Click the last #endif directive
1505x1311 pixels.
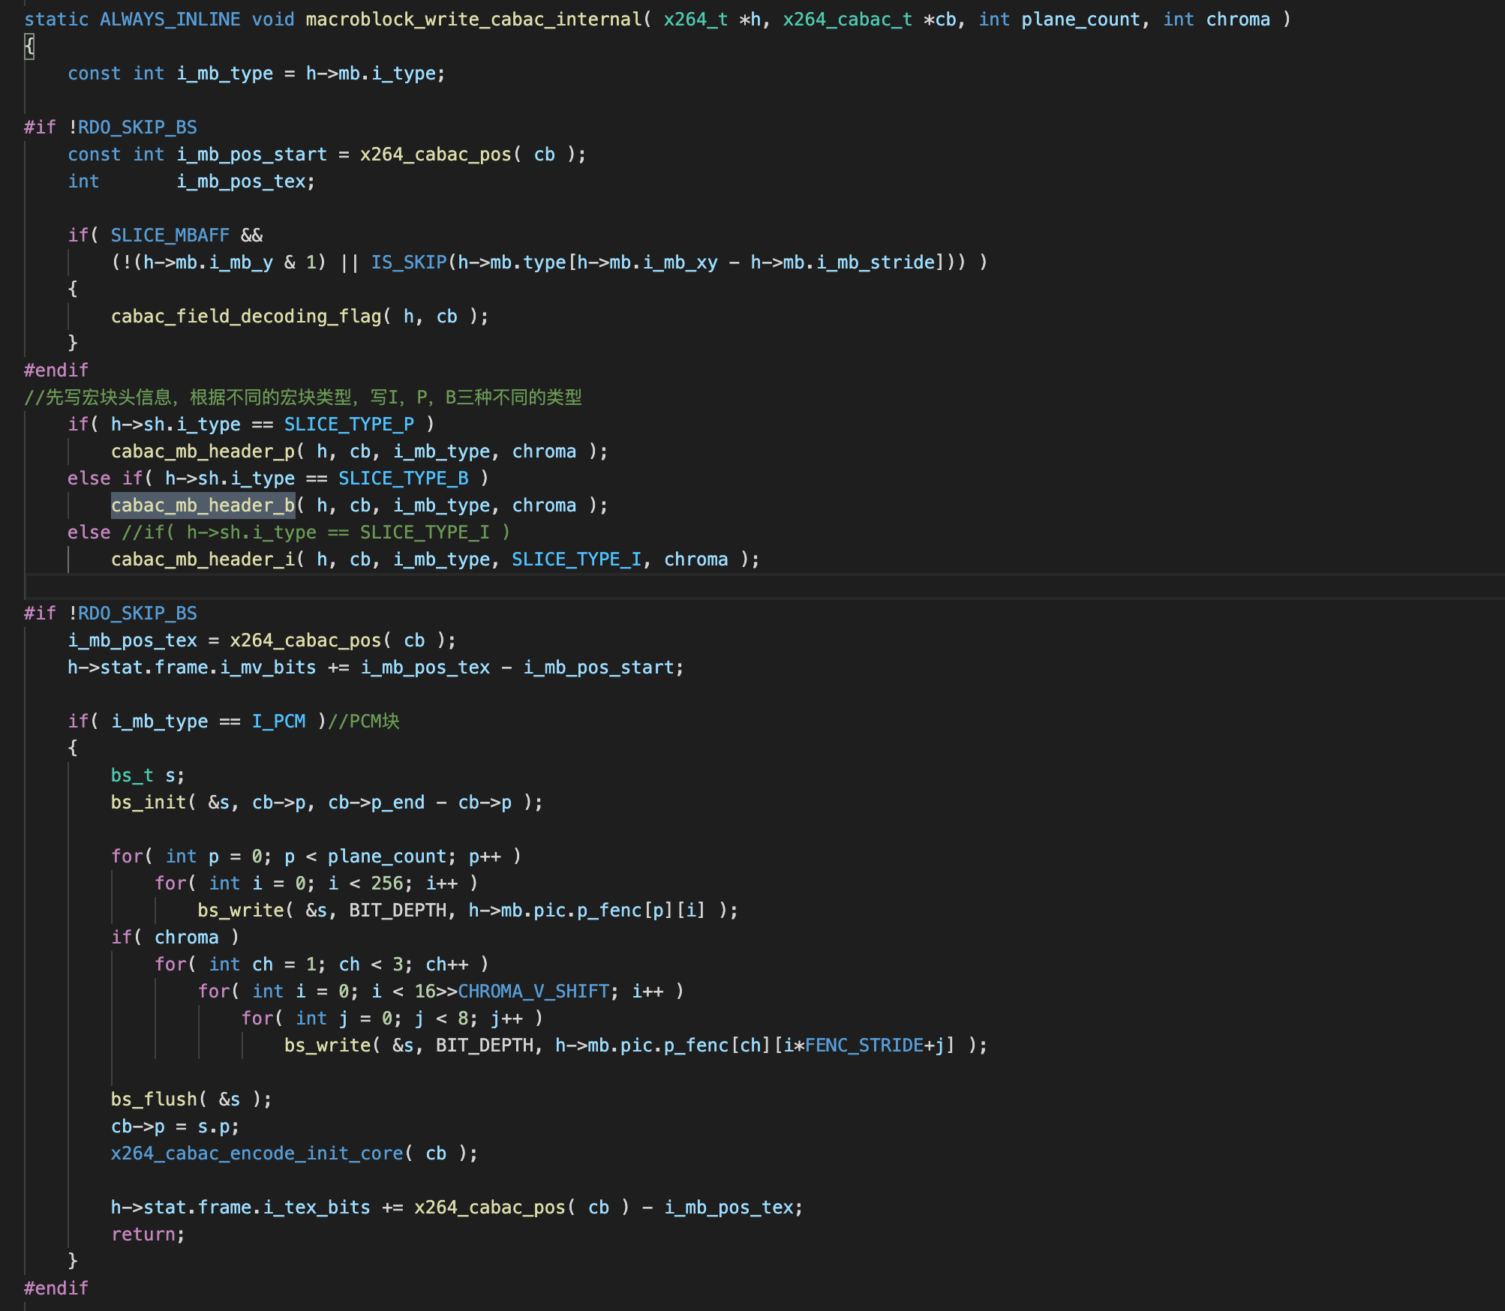[x=56, y=1288]
